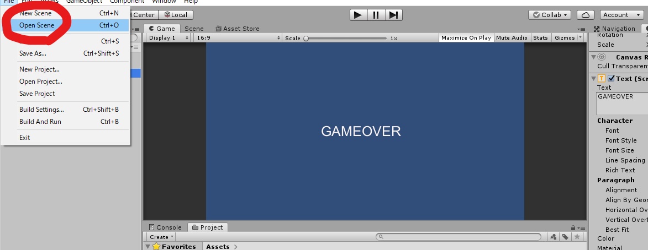Viewport: 648px width, 250px height.
Task: Choose Save As... from File menu
Action: [65, 53]
